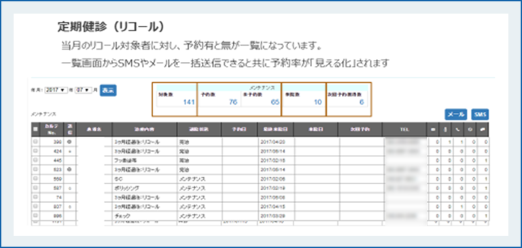Tick the checkbox for the フッ素塗布 row
522x248 pixels.
(35, 160)
